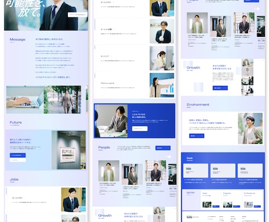269x222 pixels.
Task: Select the job row with woman pointing at chart
Action: coord(134,85)
